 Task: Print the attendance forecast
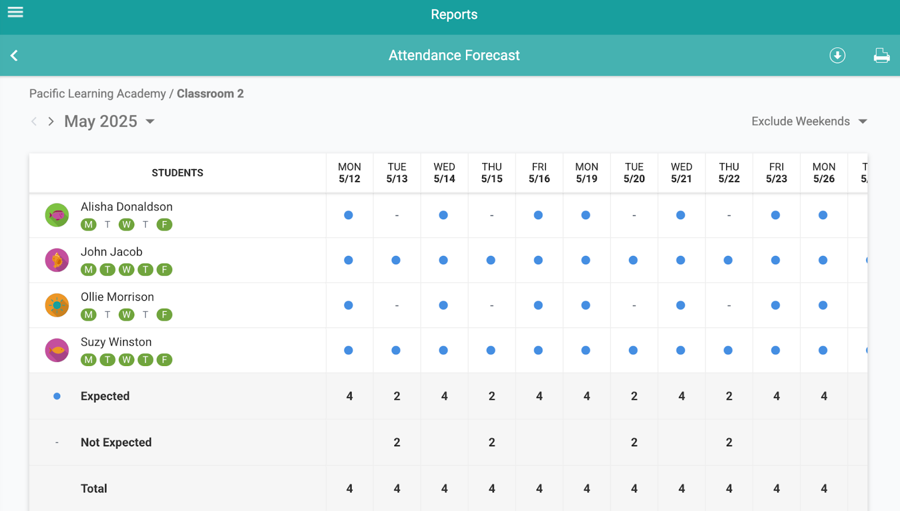point(881,55)
